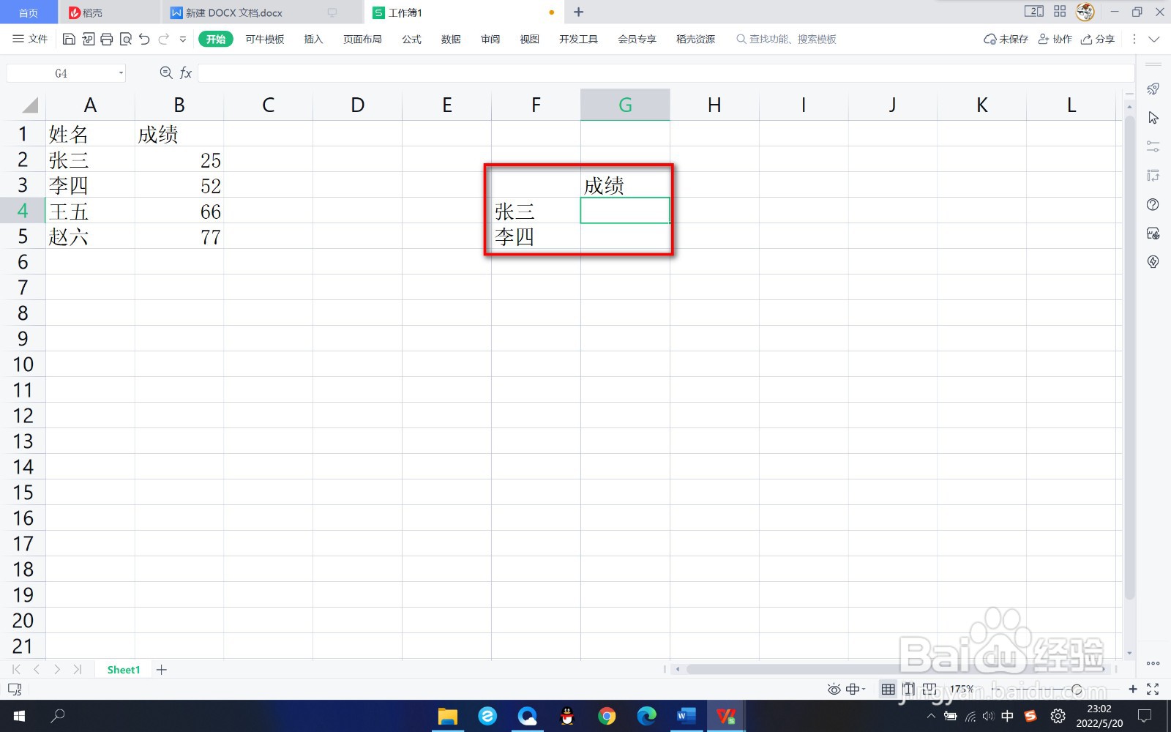Undo the last action
1171x732 pixels.
point(145,40)
